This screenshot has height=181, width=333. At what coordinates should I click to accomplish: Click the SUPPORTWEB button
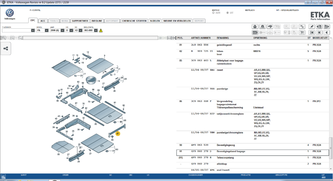click(x=80, y=21)
